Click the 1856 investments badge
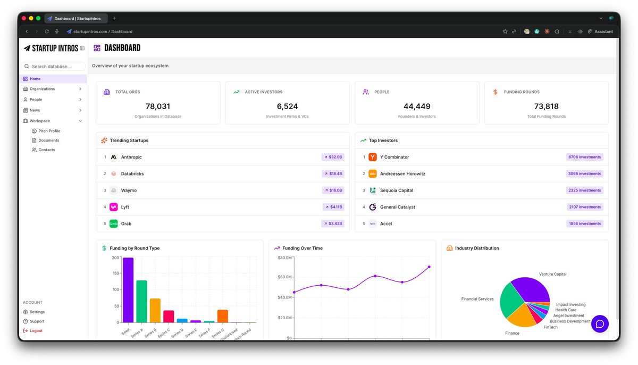The height and width of the screenshot is (365, 638). [x=585, y=223]
